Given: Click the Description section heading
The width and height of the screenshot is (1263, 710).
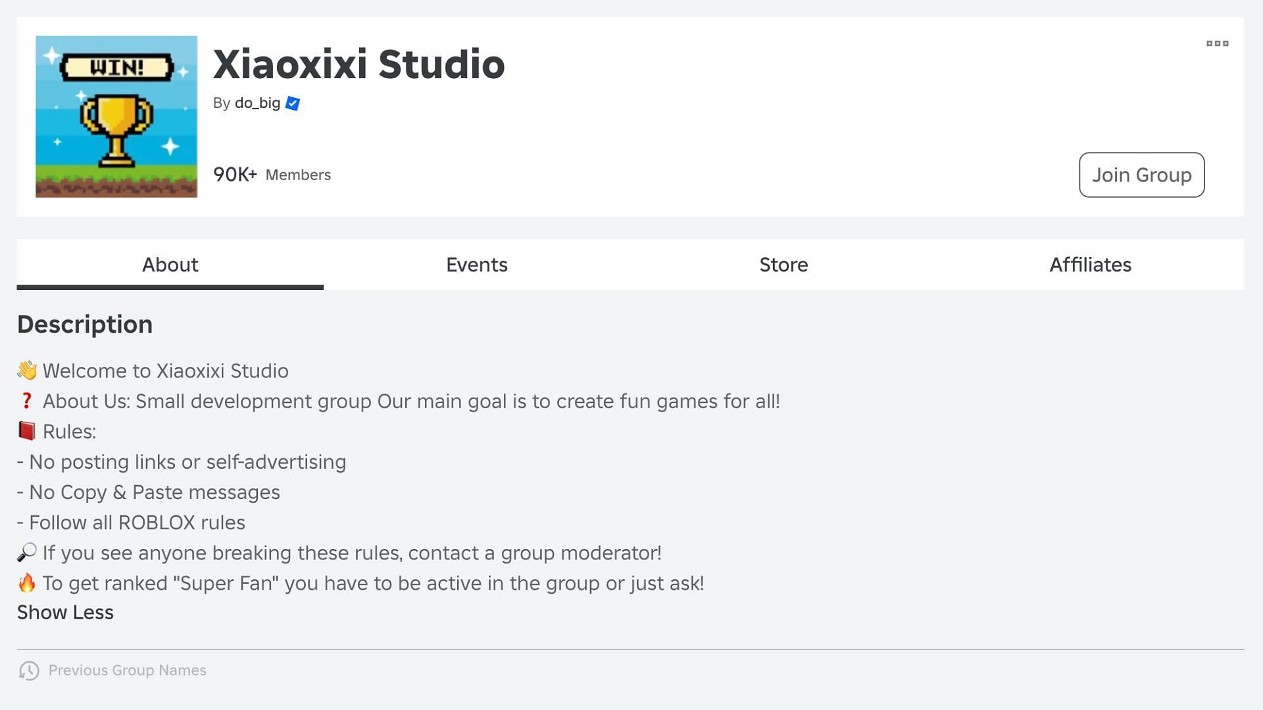Looking at the screenshot, I should [x=85, y=325].
